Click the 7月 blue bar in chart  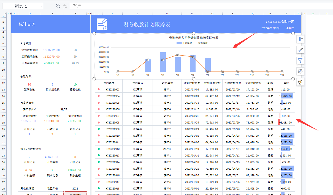pos(207,65)
